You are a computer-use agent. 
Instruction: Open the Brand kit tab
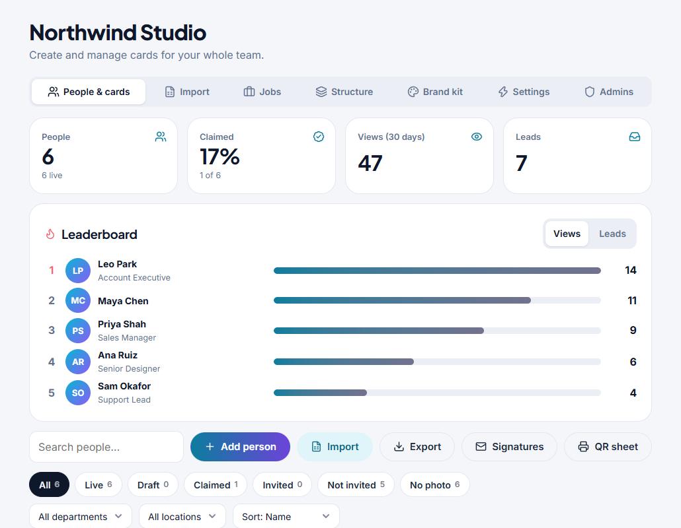click(435, 92)
